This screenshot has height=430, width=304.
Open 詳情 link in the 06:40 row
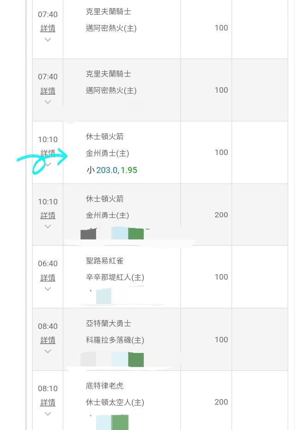(48, 278)
